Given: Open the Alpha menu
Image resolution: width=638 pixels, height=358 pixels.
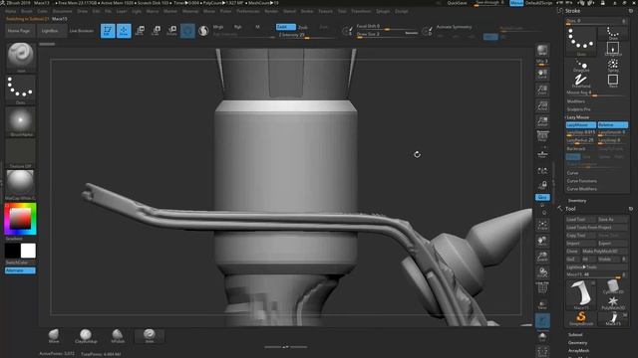Looking at the screenshot, I should click(11, 11).
